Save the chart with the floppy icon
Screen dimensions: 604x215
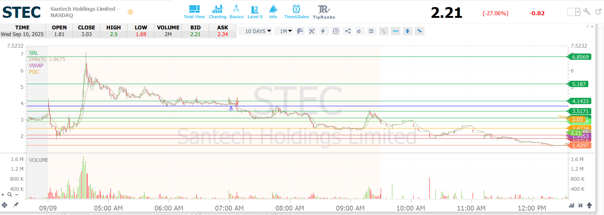coord(580,205)
